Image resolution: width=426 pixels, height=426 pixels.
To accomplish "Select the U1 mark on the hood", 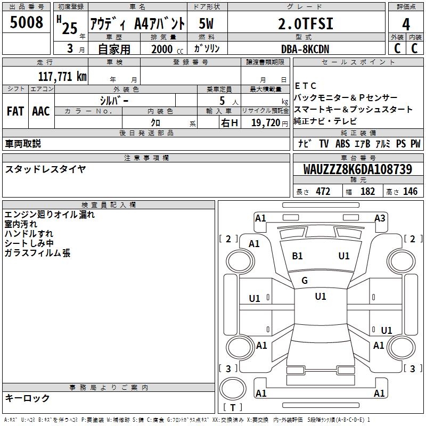I will (344, 256).
